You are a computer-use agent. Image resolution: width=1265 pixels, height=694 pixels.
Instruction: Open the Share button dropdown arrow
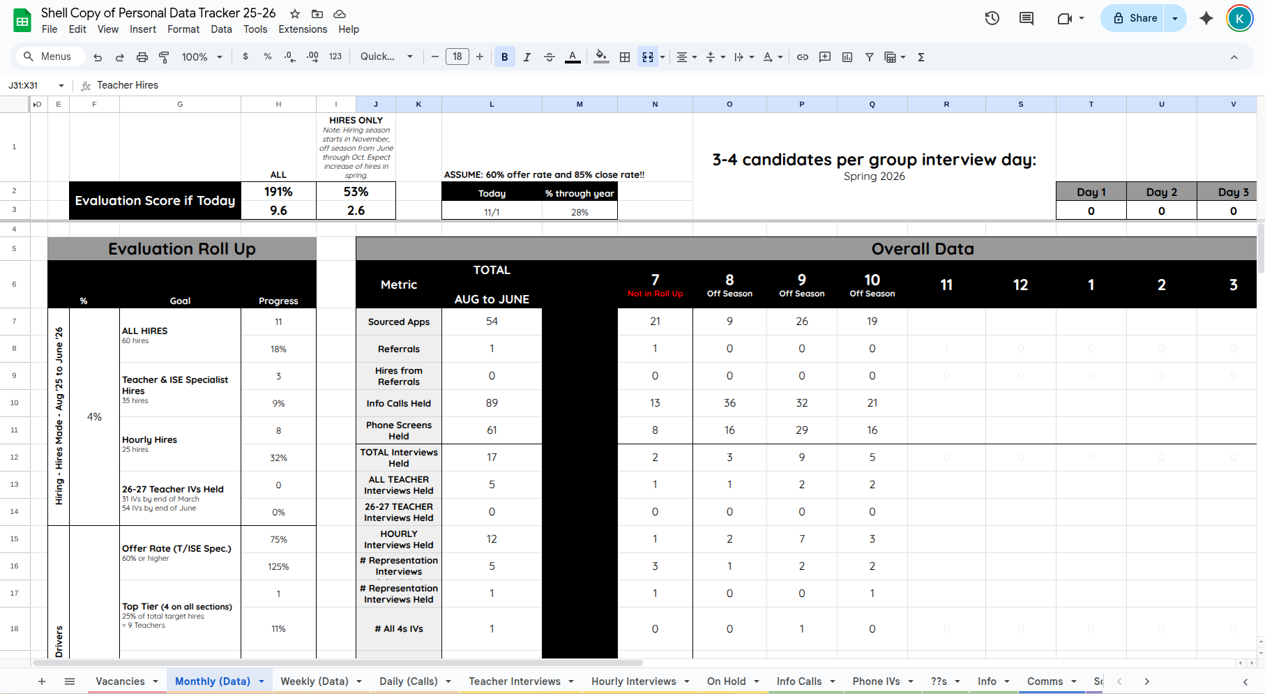1176,17
